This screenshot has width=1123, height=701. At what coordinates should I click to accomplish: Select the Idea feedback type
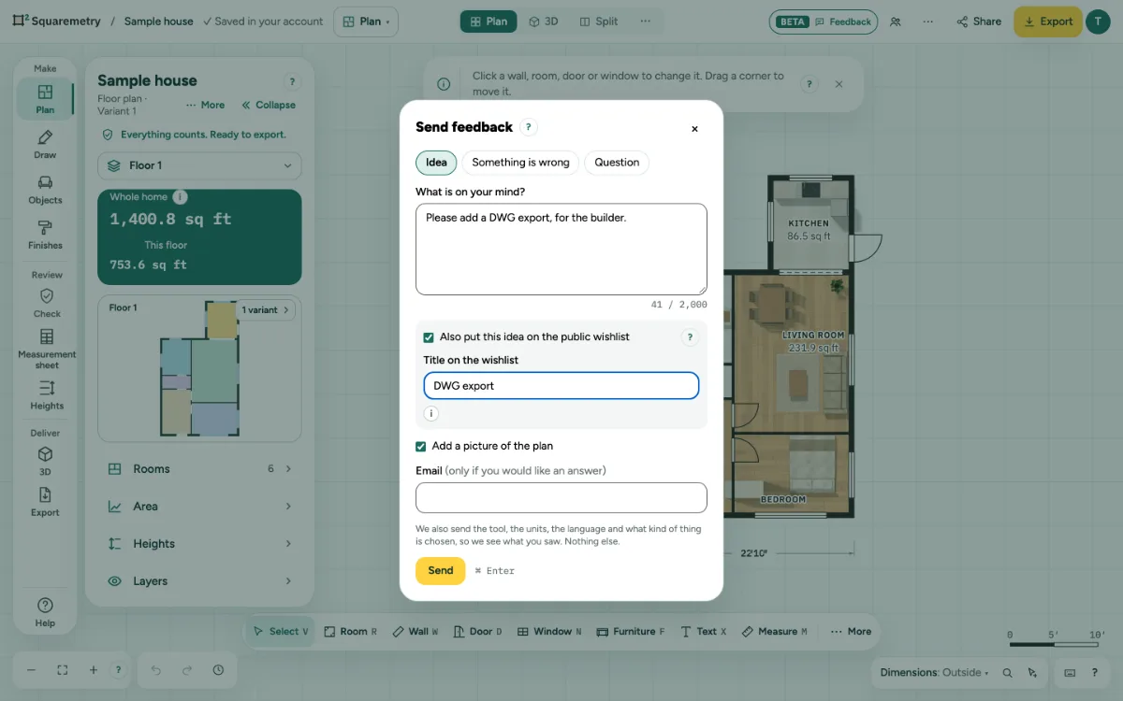point(436,163)
